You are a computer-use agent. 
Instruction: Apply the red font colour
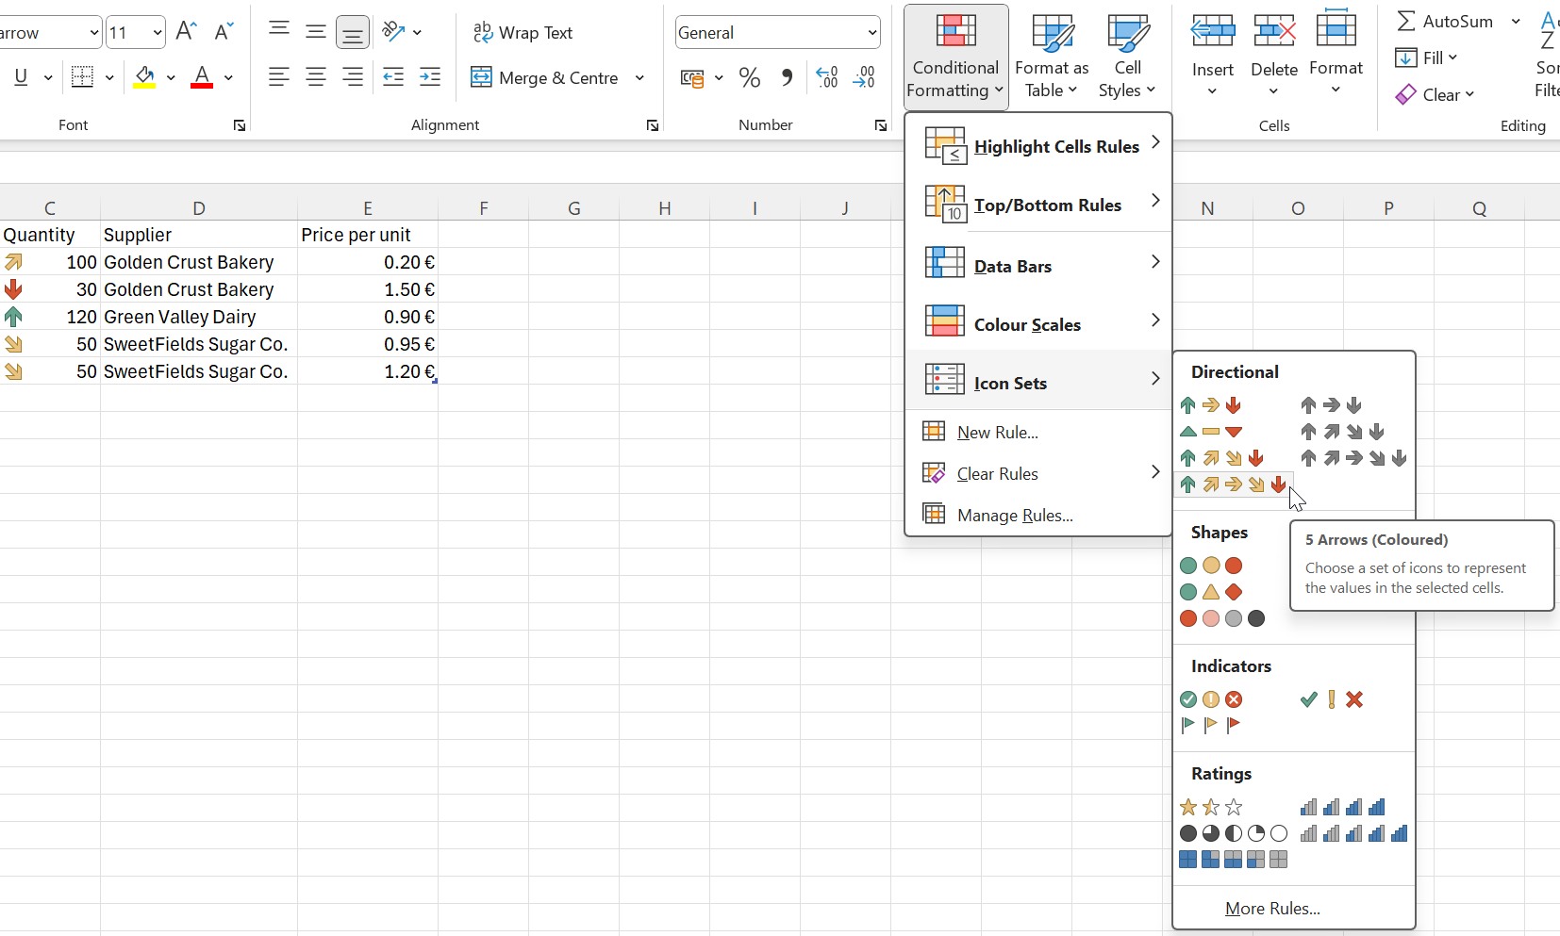coord(202,77)
